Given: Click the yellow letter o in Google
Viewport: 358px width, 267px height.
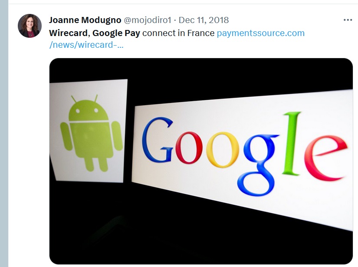Looking at the screenshot, I should pos(222,150).
